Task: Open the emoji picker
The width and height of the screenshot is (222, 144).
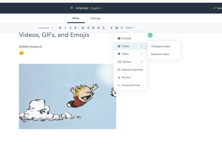Action: (122, 28)
